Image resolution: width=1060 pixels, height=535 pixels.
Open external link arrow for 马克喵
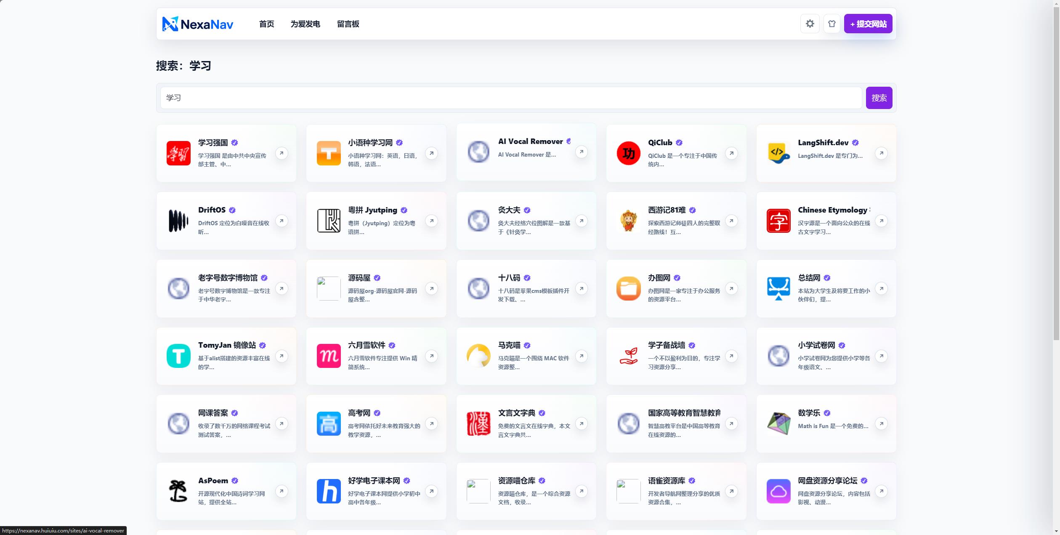[x=582, y=356]
